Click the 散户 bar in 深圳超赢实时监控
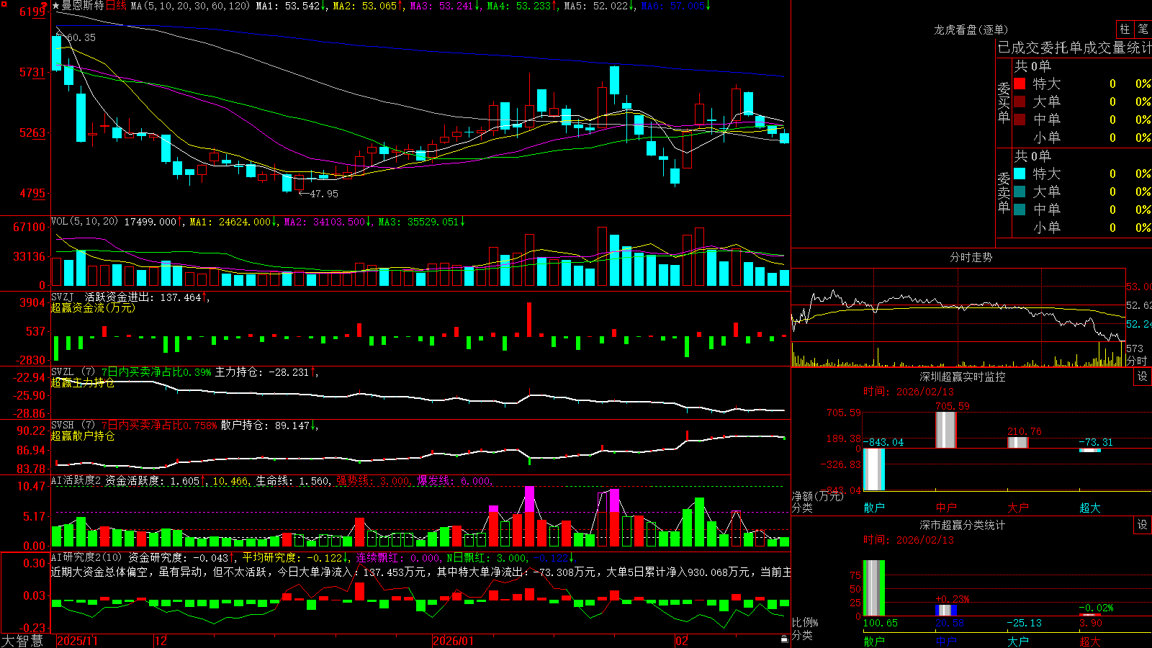The width and height of the screenshot is (1152, 648). [x=874, y=469]
